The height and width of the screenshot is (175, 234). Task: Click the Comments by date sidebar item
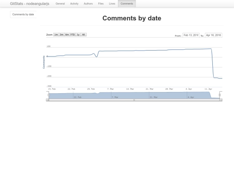(x=23, y=14)
